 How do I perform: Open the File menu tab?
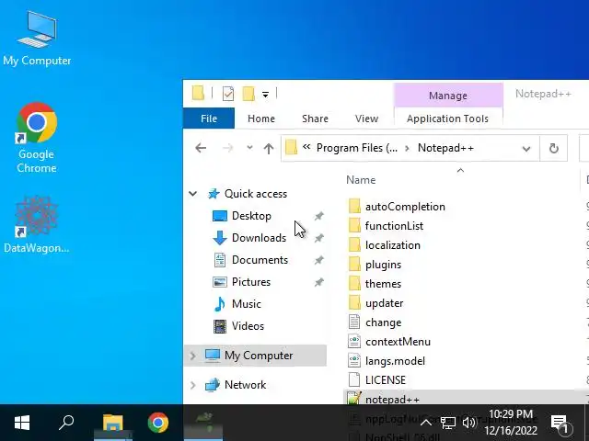click(x=209, y=119)
